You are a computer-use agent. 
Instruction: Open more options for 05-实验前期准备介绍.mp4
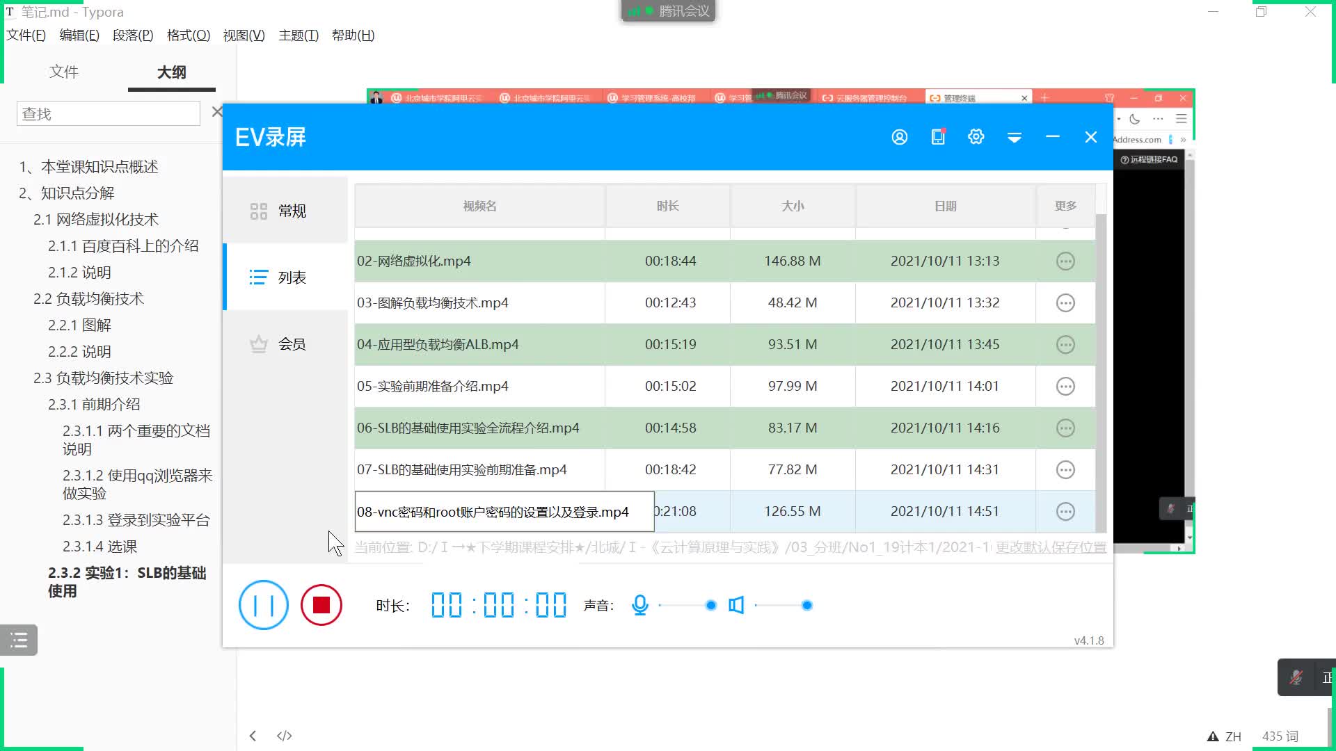click(x=1065, y=386)
